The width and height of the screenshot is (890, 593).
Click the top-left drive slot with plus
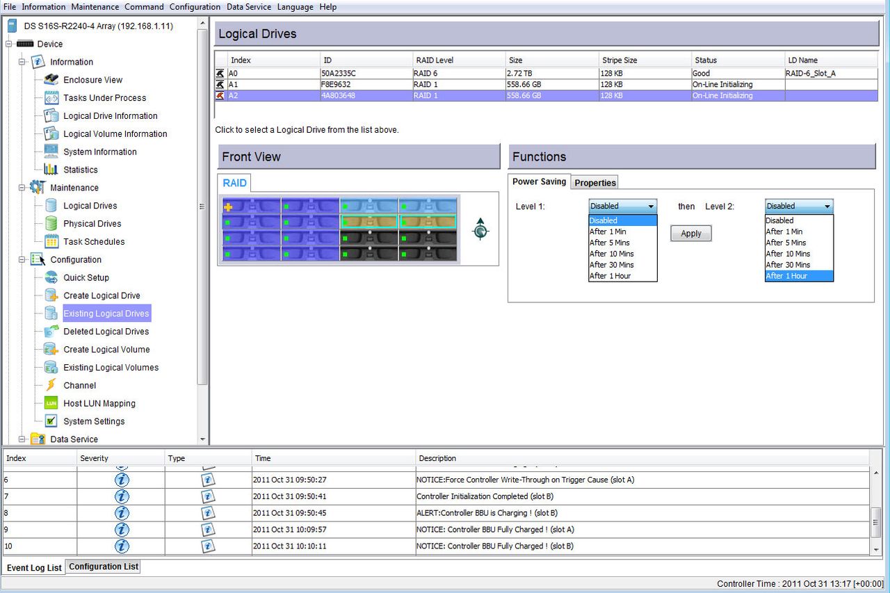click(251, 206)
